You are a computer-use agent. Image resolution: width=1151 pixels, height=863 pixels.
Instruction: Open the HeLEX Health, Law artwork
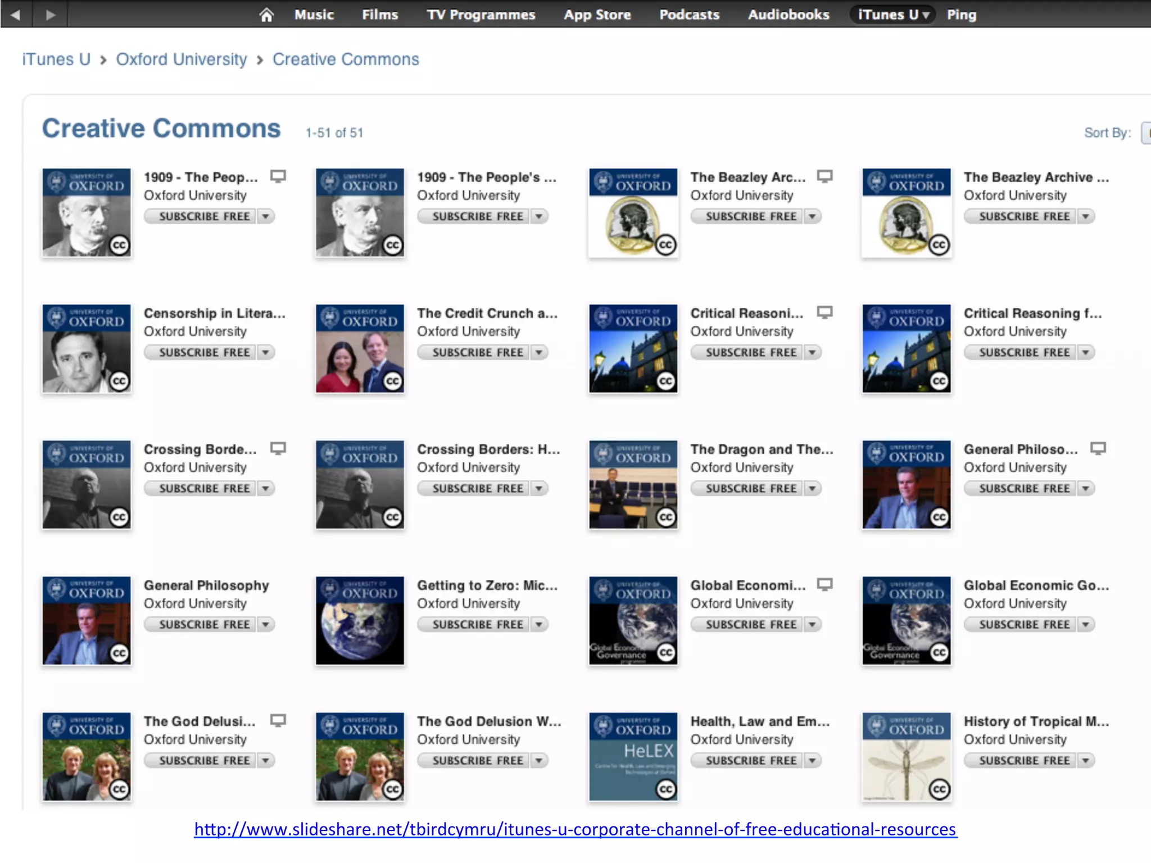[633, 756]
